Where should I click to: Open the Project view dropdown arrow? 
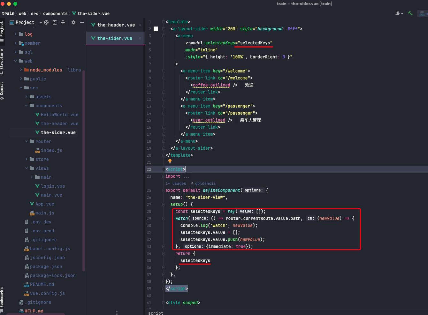pos(41,23)
